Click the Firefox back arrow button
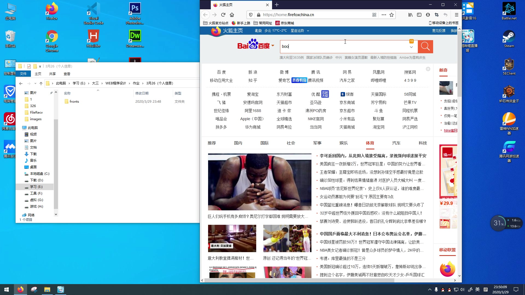The width and height of the screenshot is (525, 295). 206,15
